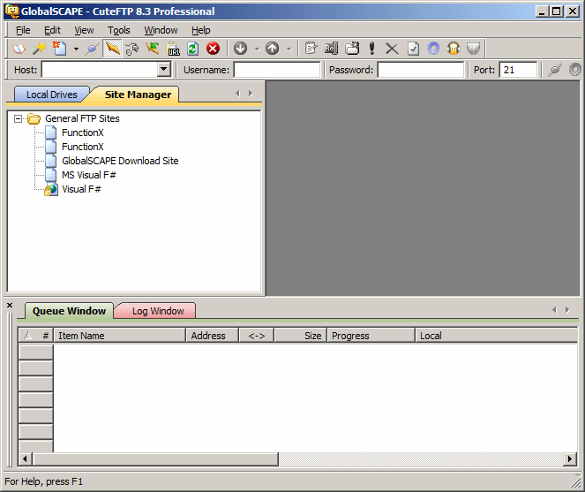Click the green and orange arrows icon
This screenshot has width=585, height=492.
coord(153,49)
